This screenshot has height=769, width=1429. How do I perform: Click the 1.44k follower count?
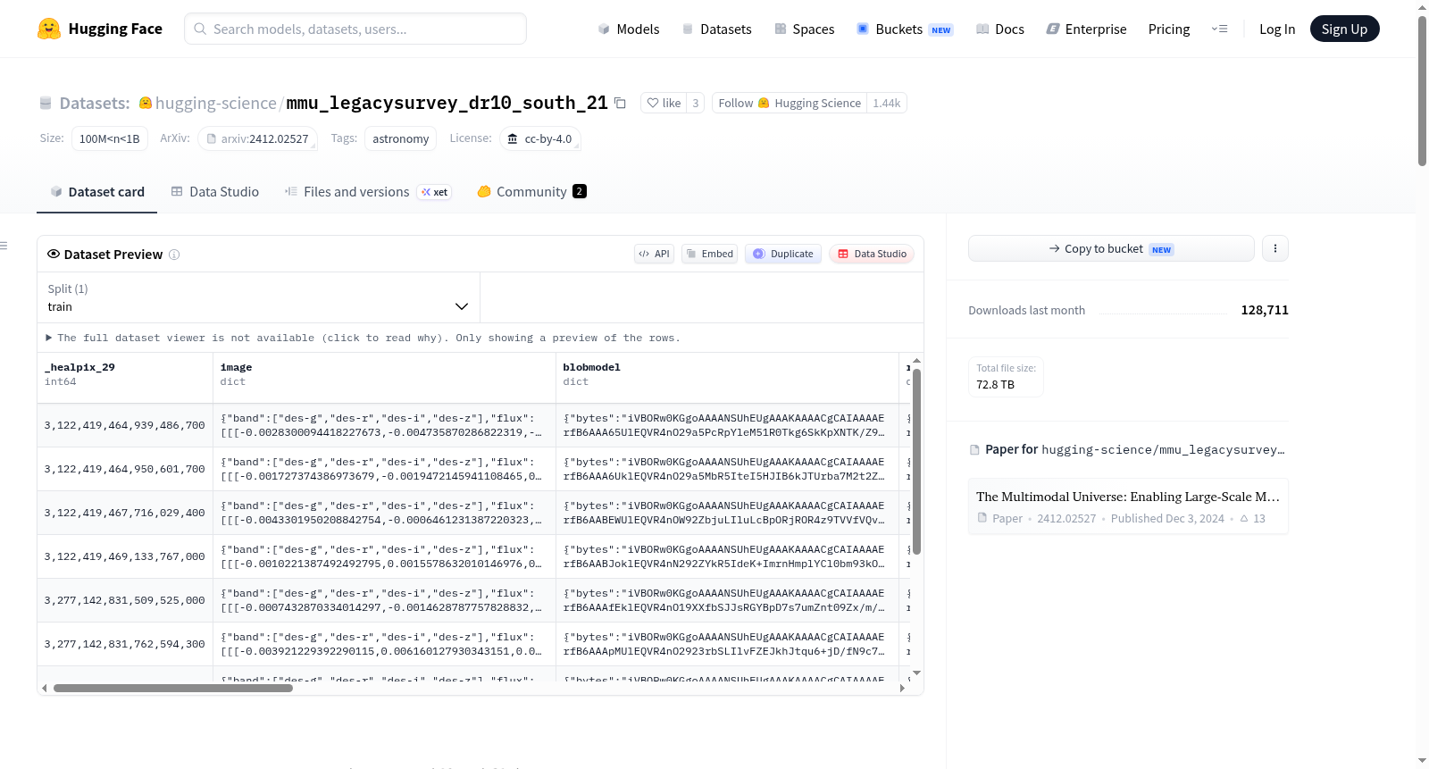pyautogui.click(x=887, y=103)
